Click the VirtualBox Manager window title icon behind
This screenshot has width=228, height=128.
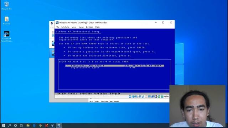pyautogui.click(x=52, y=23)
